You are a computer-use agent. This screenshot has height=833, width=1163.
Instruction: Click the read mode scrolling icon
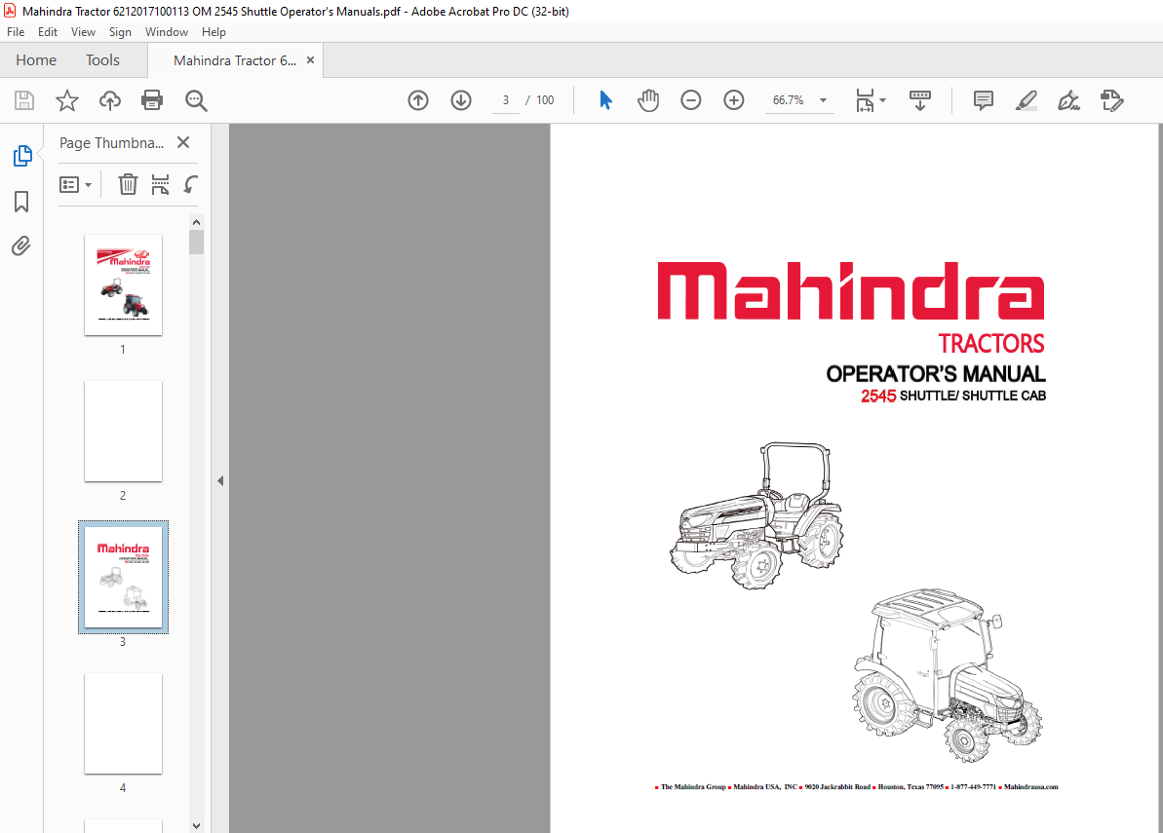pyautogui.click(x=919, y=100)
